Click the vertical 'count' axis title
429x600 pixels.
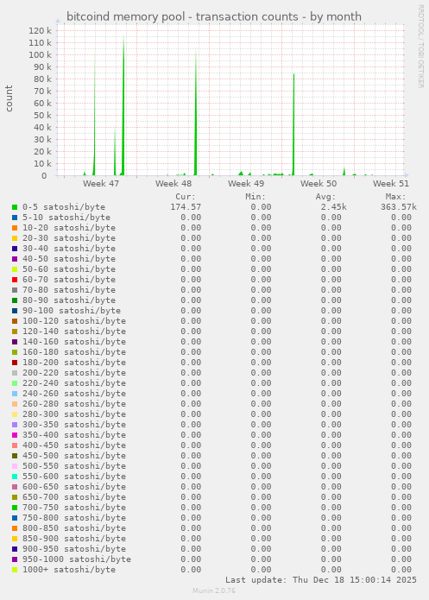point(9,98)
